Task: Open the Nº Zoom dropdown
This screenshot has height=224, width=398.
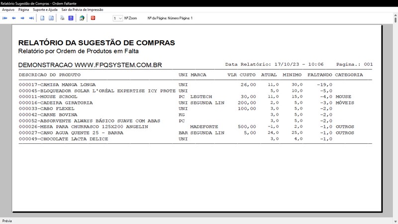Action: 118,18
